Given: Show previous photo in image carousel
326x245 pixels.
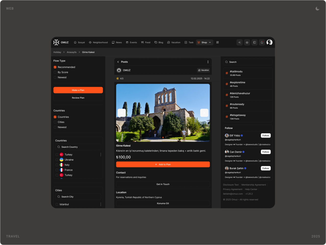Looking at the screenshot, I should click(122, 113).
